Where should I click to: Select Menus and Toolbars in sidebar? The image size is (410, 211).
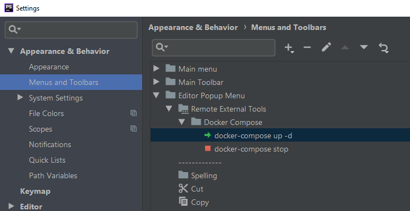pos(71,82)
